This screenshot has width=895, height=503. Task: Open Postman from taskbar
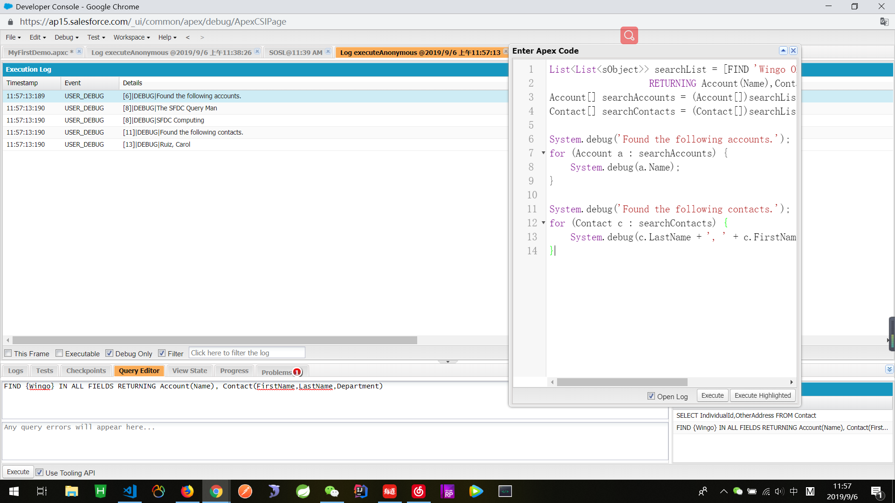coord(245,491)
